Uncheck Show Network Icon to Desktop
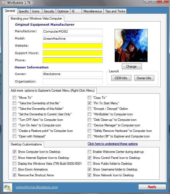The image size is (170, 194). coord(89,175)
